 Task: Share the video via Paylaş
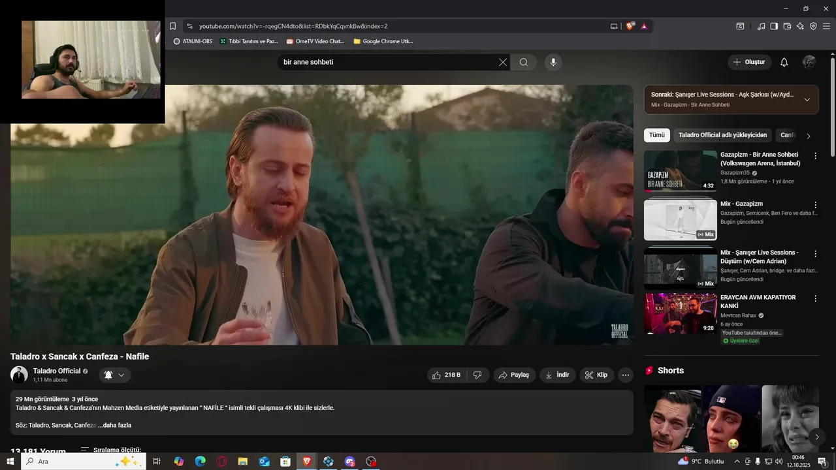click(x=515, y=375)
